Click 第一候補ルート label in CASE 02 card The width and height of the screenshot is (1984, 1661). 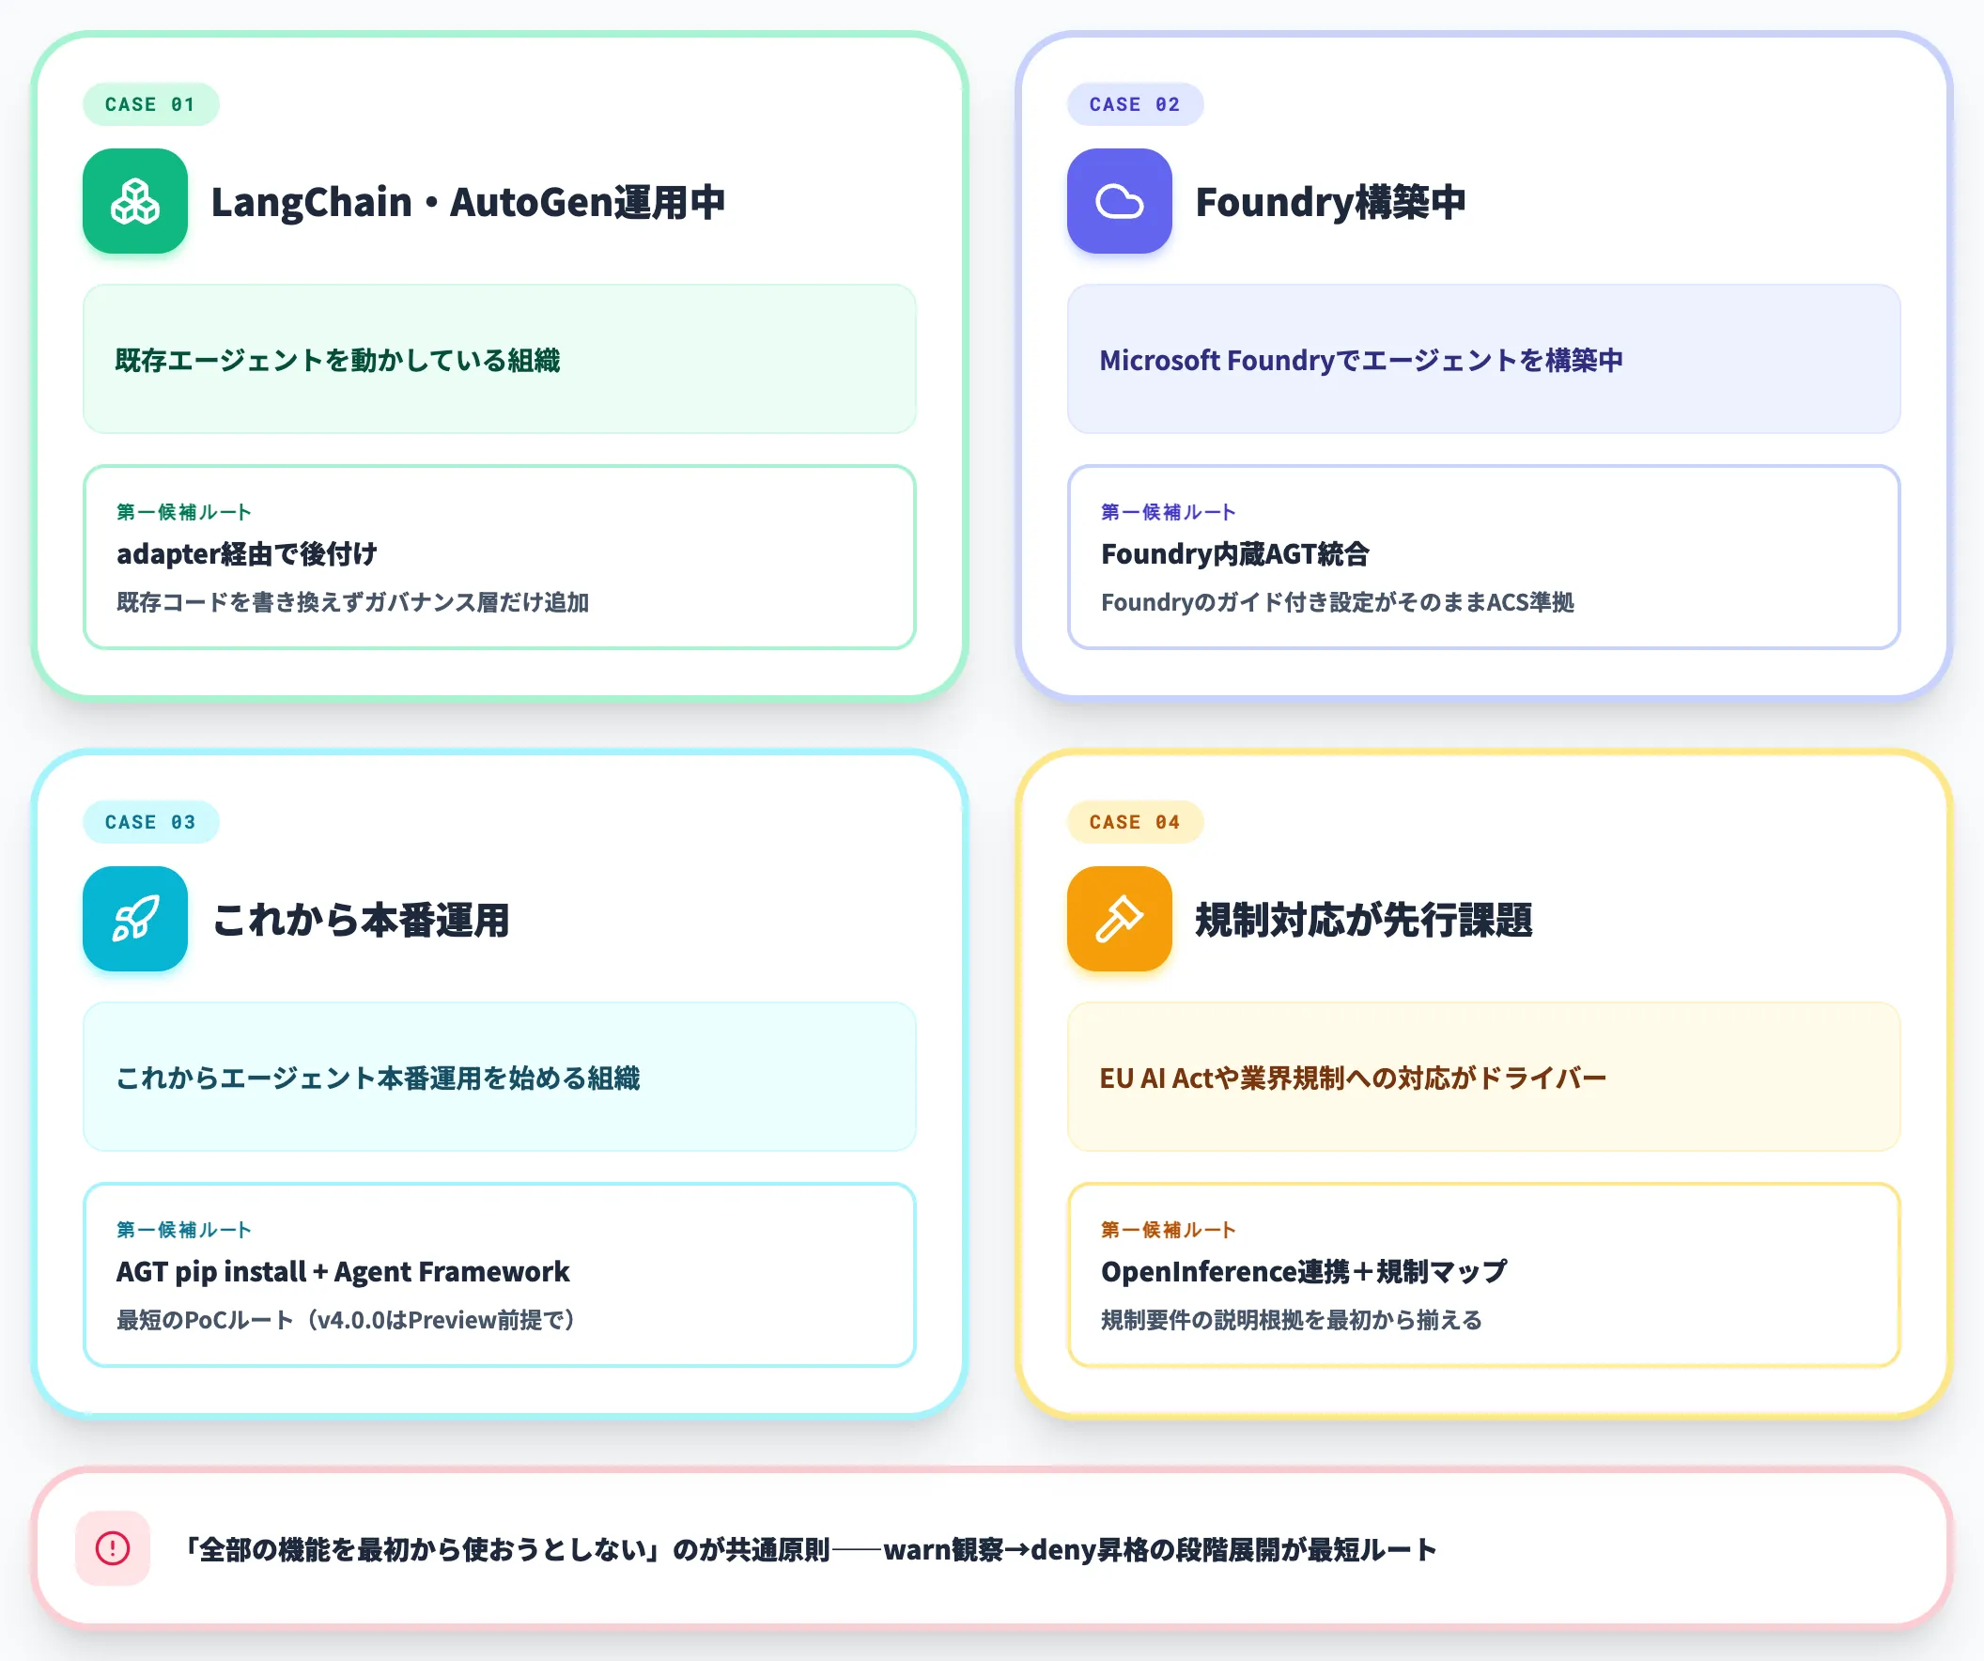coord(1169,512)
